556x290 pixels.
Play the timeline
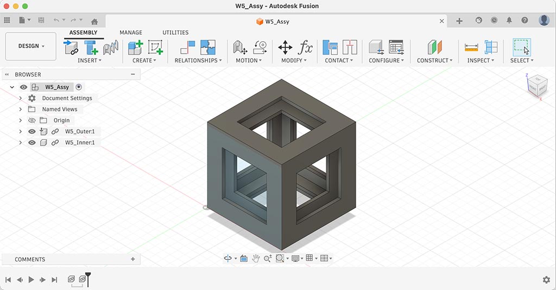(31, 280)
